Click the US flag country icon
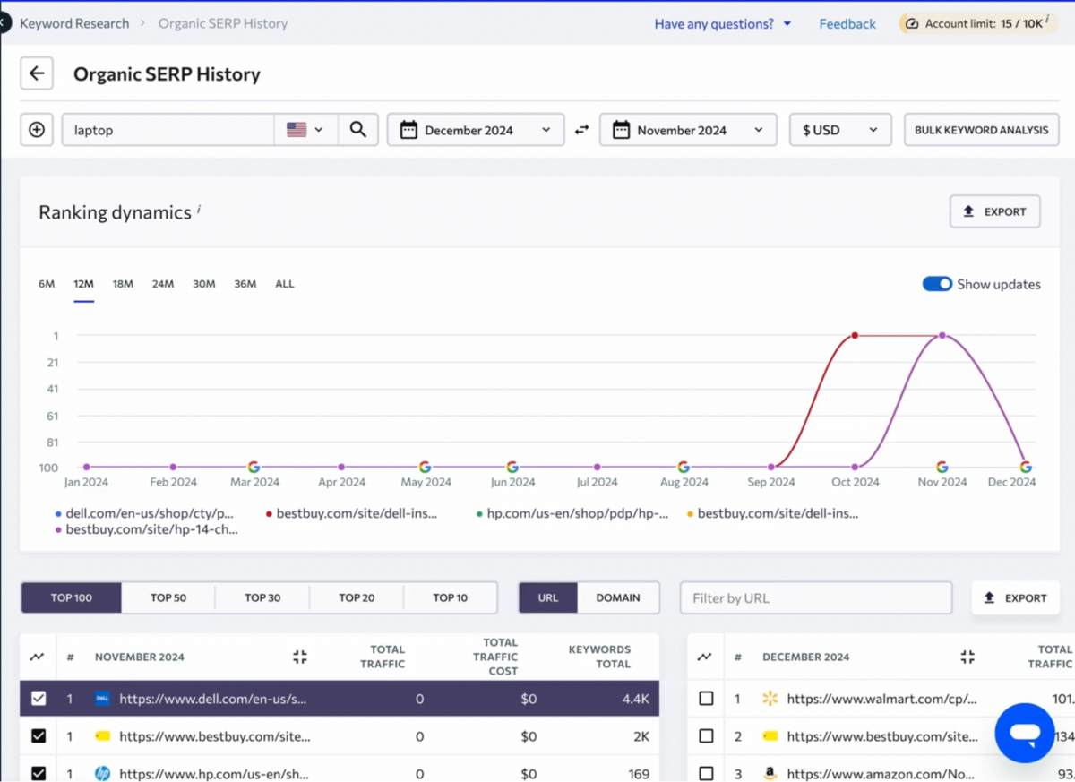 tap(297, 130)
